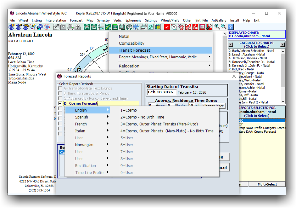Uncheck the D=Cosmo Forecast checkbox
Viewport: 296px width, 208px height.
tap(60, 103)
